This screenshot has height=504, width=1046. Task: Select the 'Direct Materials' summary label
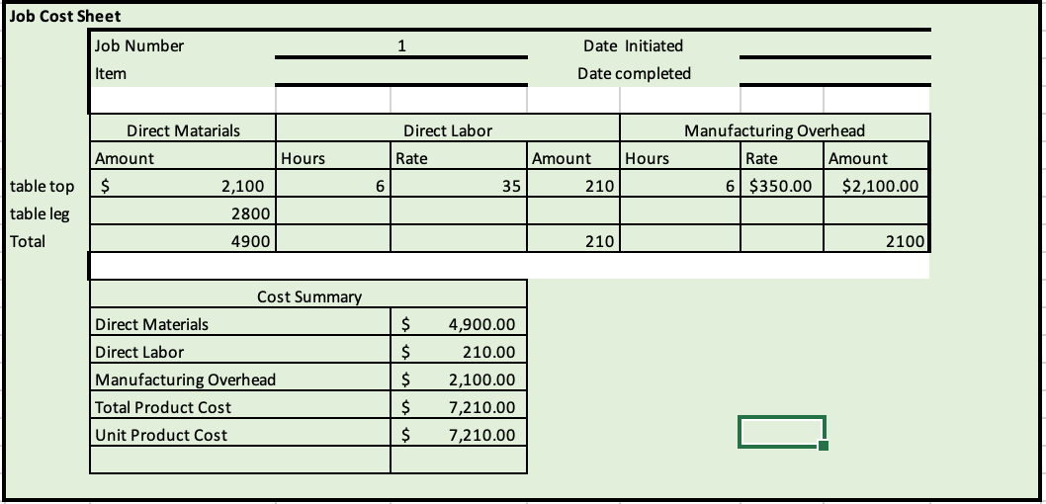(151, 325)
